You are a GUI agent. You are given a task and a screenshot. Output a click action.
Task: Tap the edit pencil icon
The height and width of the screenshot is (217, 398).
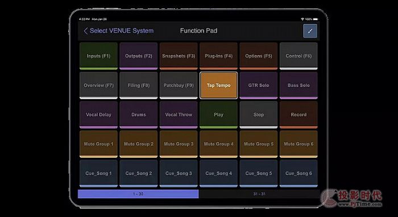point(310,31)
